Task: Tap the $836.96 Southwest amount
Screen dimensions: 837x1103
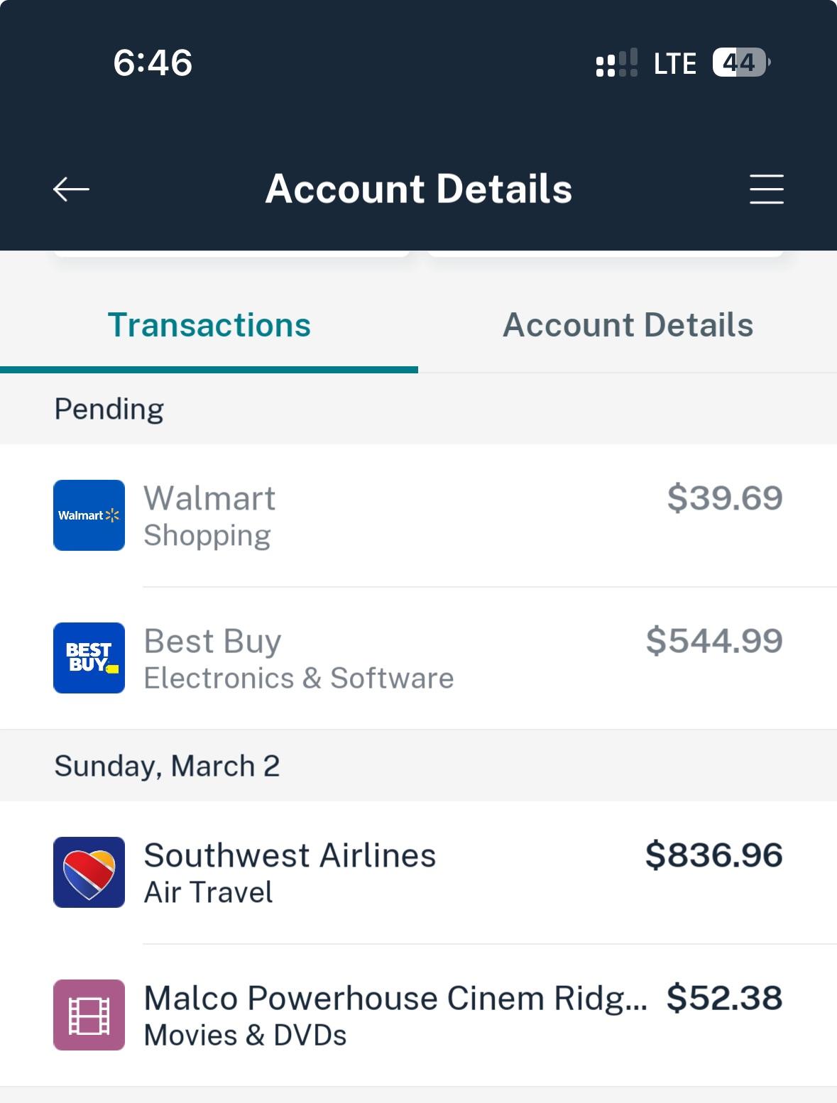Action: 713,855
